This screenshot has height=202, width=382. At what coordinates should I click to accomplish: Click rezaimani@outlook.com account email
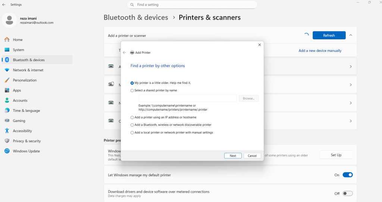click(37, 23)
